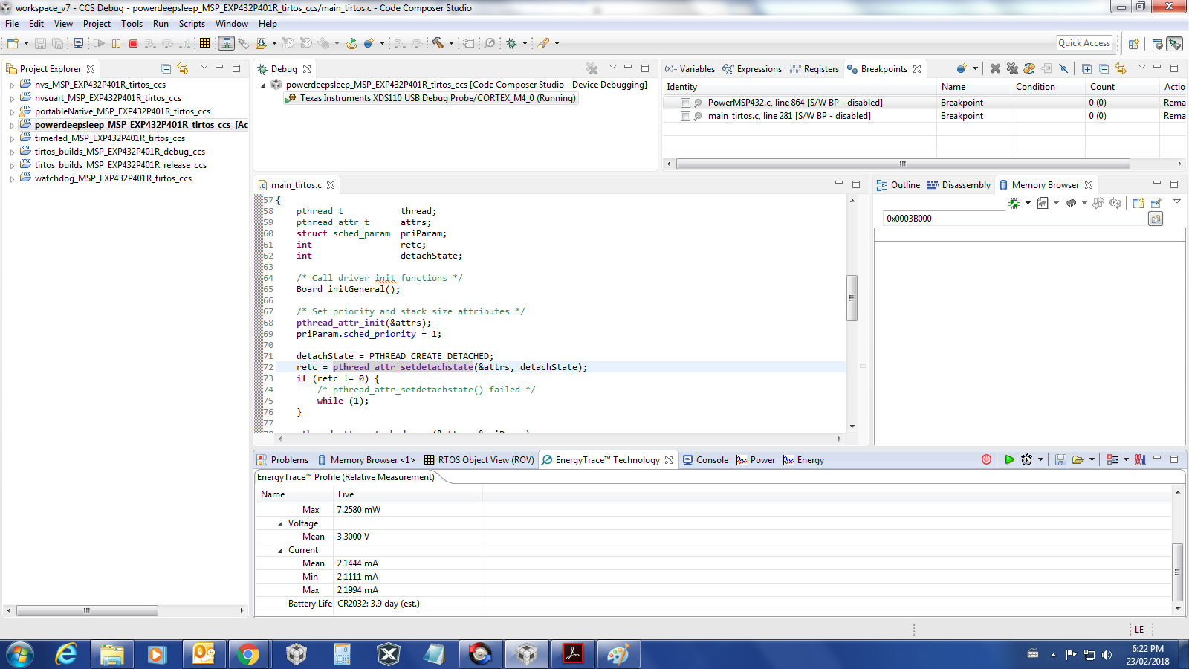Click EnergyTrace save profile disk icon
This screenshot has width=1189, height=669.
pos(1060,459)
